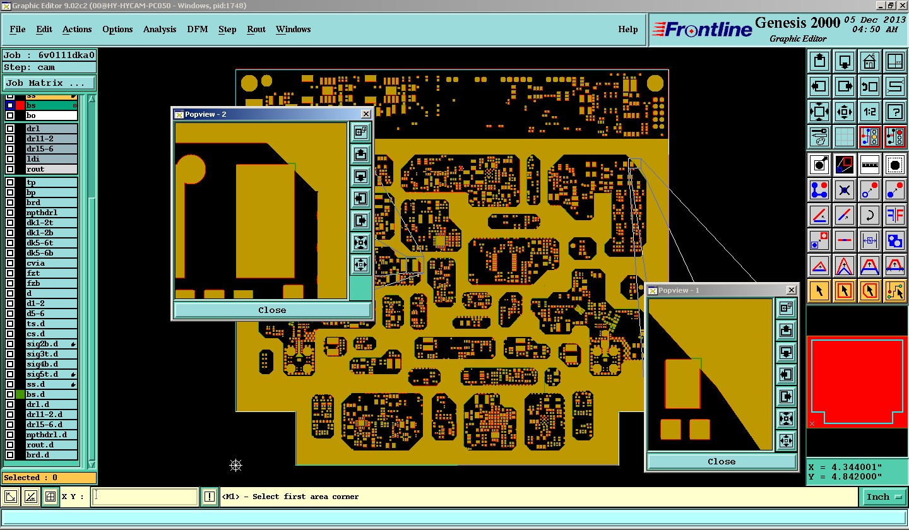Select the layer row named ss.d

click(x=51, y=384)
